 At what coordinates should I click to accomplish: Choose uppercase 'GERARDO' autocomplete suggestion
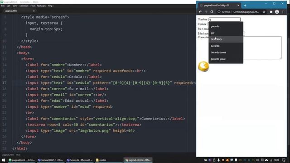[x=226, y=39]
